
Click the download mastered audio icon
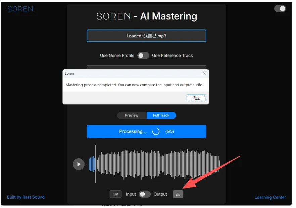pyautogui.click(x=178, y=194)
